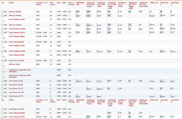The height and width of the screenshot is (119, 182).
Task: Tick the checkbox for Intel Atom Z3795
Action: click(2, 81)
